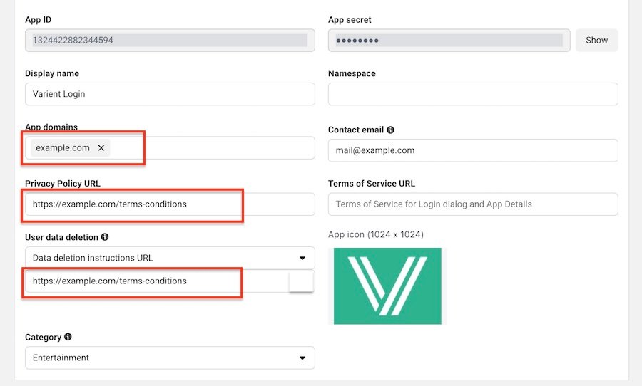Click the data deletion URL text field
This screenshot has width=642, height=386.
coord(157,281)
